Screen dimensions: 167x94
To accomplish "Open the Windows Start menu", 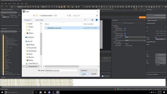I will pos(2,92).
